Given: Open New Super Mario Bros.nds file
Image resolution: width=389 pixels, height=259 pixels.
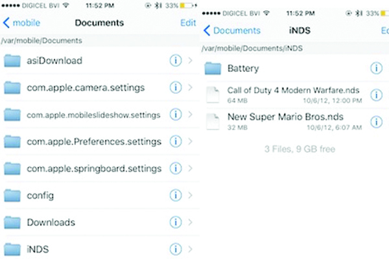Looking at the screenshot, I should coord(284,117).
